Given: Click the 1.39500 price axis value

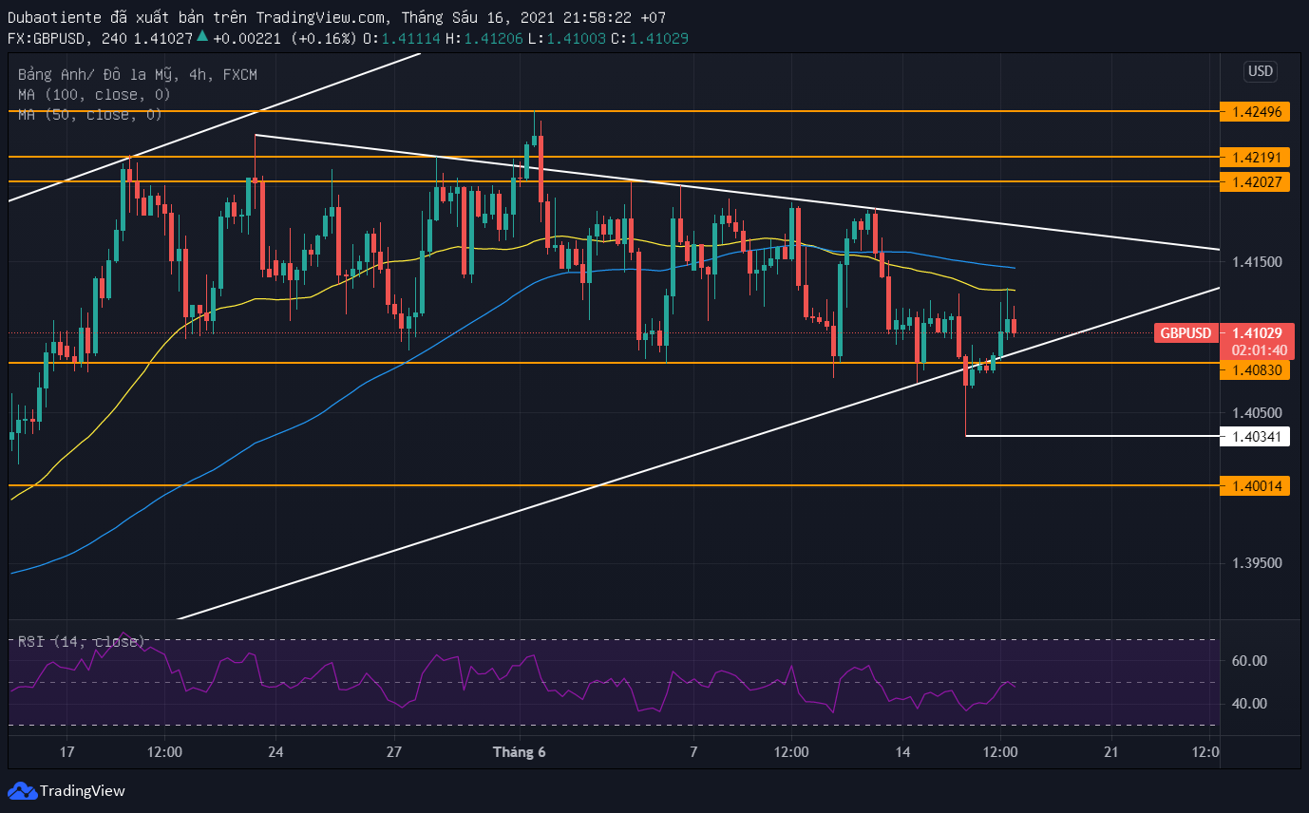Looking at the screenshot, I should coord(1257,563).
